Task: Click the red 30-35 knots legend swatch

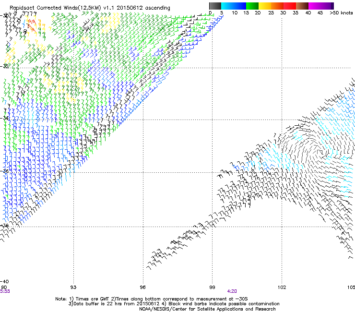Action: pos(290,6)
